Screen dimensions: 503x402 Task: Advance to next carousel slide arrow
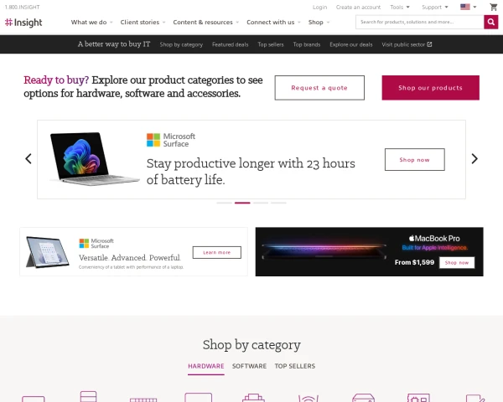click(474, 158)
